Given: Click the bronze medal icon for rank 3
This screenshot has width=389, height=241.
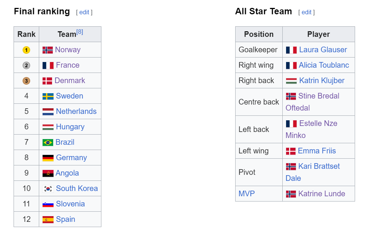Looking at the screenshot, I should tap(26, 81).
